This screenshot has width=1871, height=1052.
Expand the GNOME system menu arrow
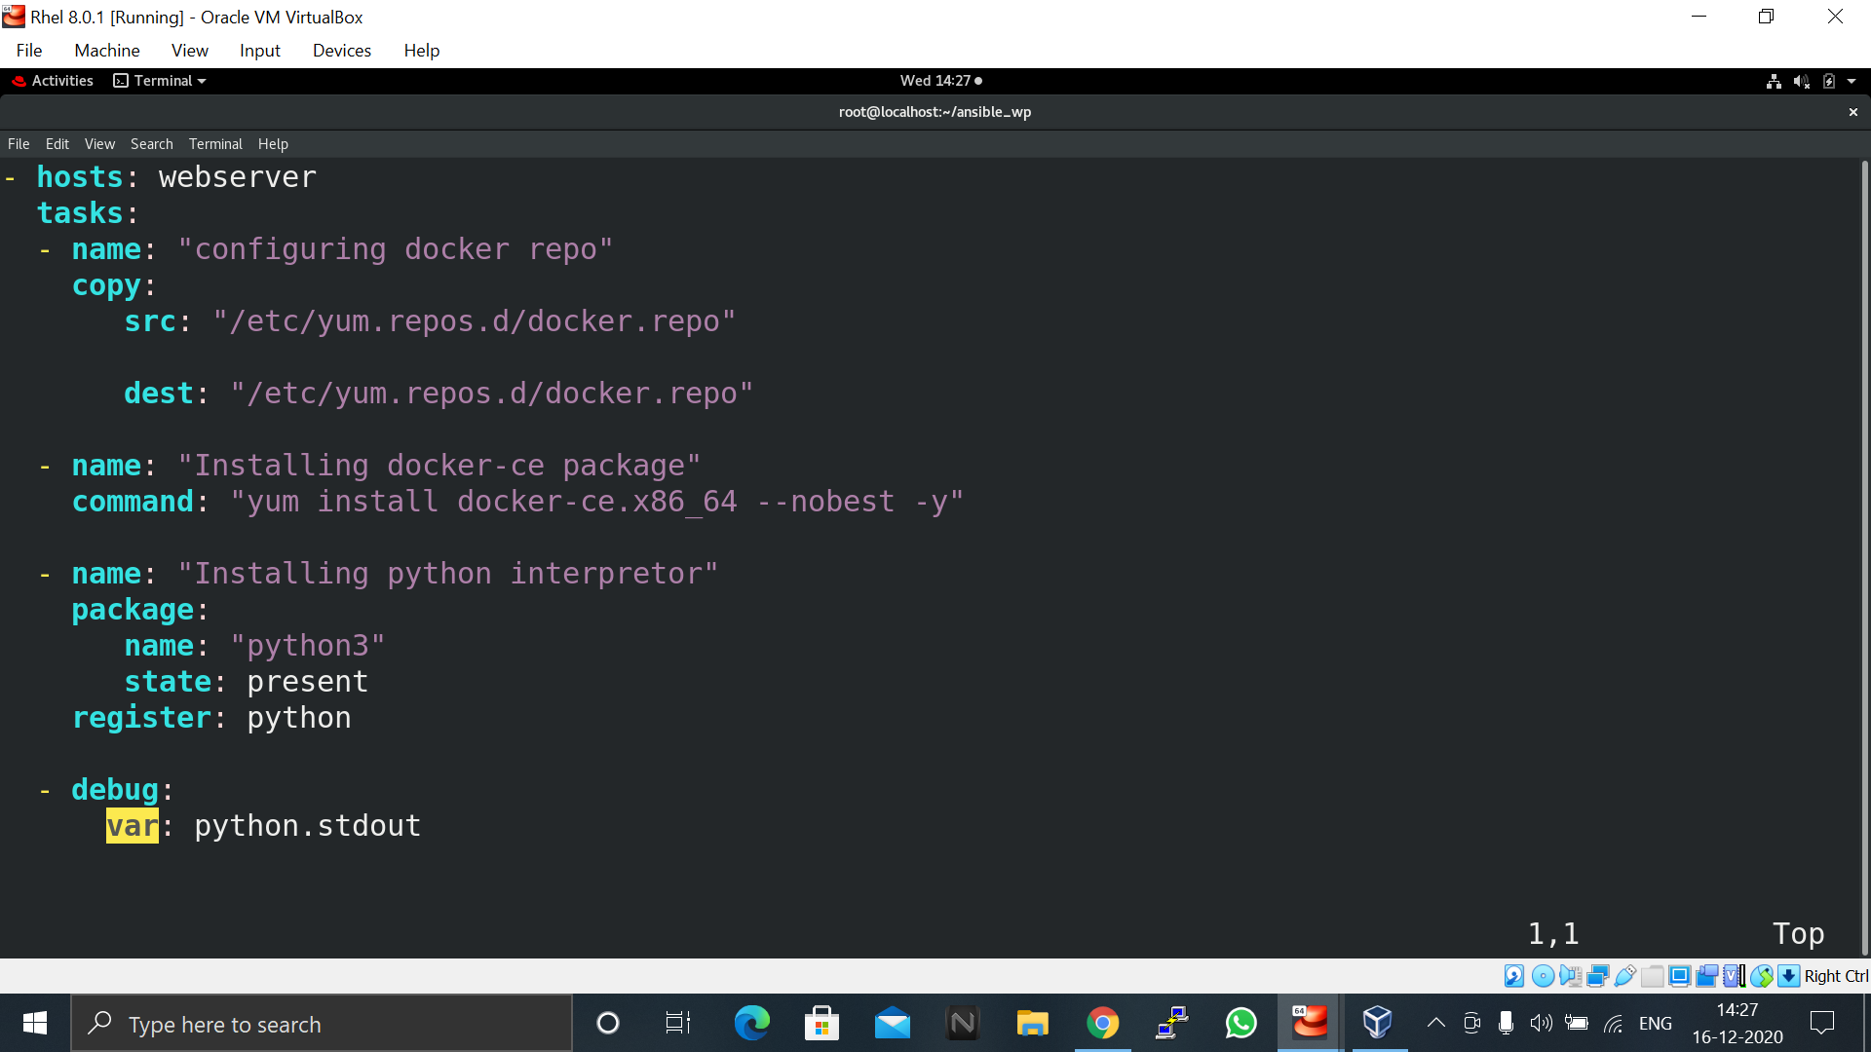1852,81
